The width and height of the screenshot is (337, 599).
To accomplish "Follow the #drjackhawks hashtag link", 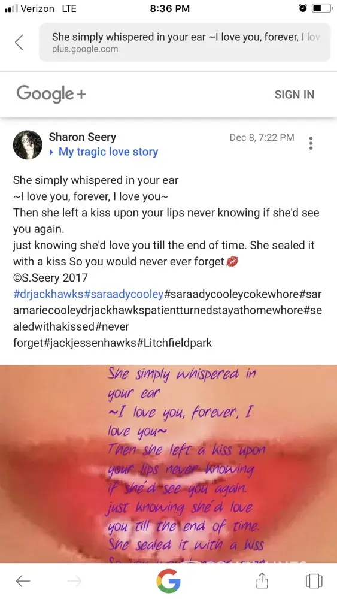I will [48, 295].
